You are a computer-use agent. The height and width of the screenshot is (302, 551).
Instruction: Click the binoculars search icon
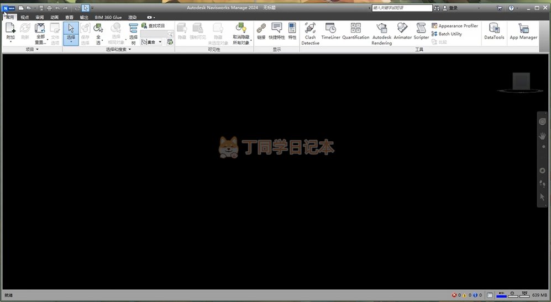pos(437,8)
